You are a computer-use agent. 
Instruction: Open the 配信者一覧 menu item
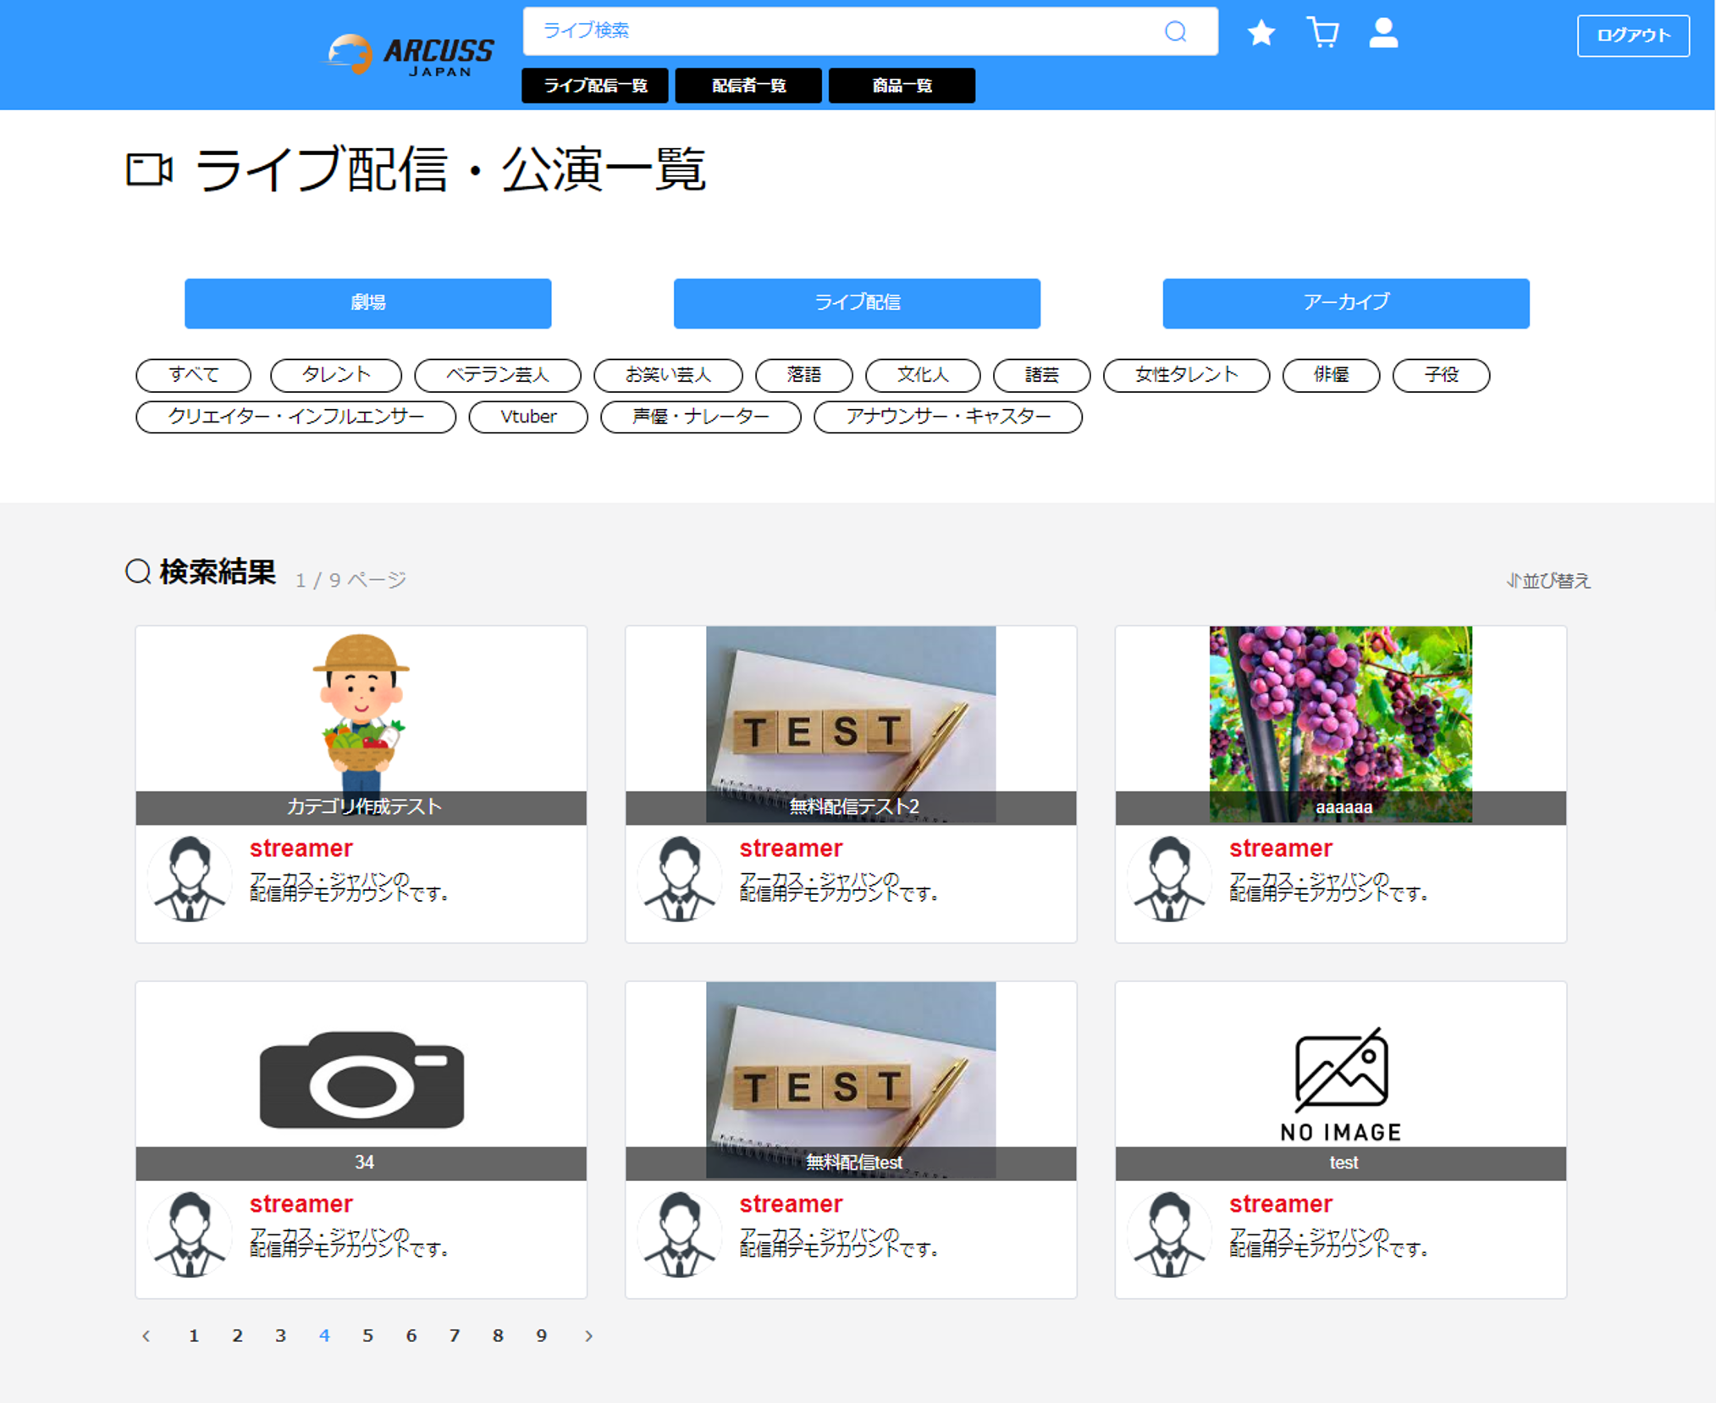coord(748,86)
